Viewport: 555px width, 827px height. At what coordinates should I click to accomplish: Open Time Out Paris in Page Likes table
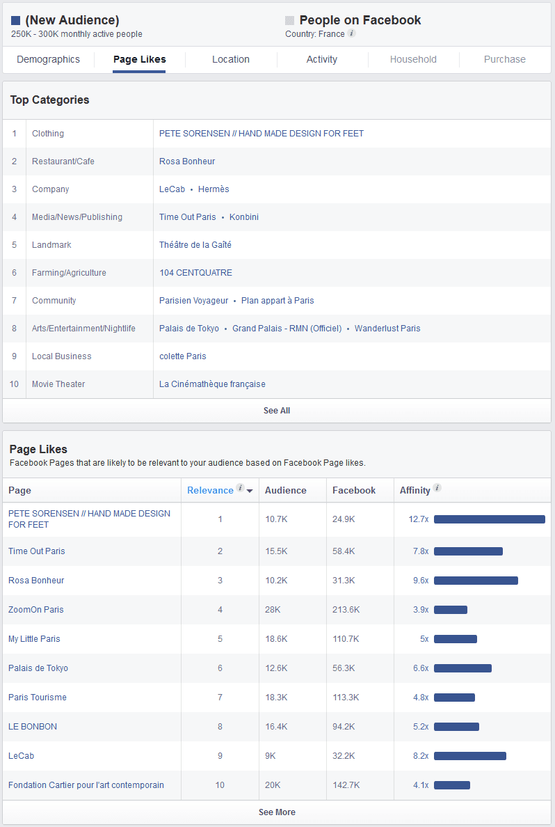(x=36, y=551)
